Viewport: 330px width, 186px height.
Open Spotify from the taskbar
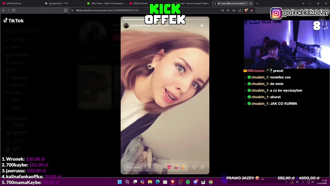(188, 182)
